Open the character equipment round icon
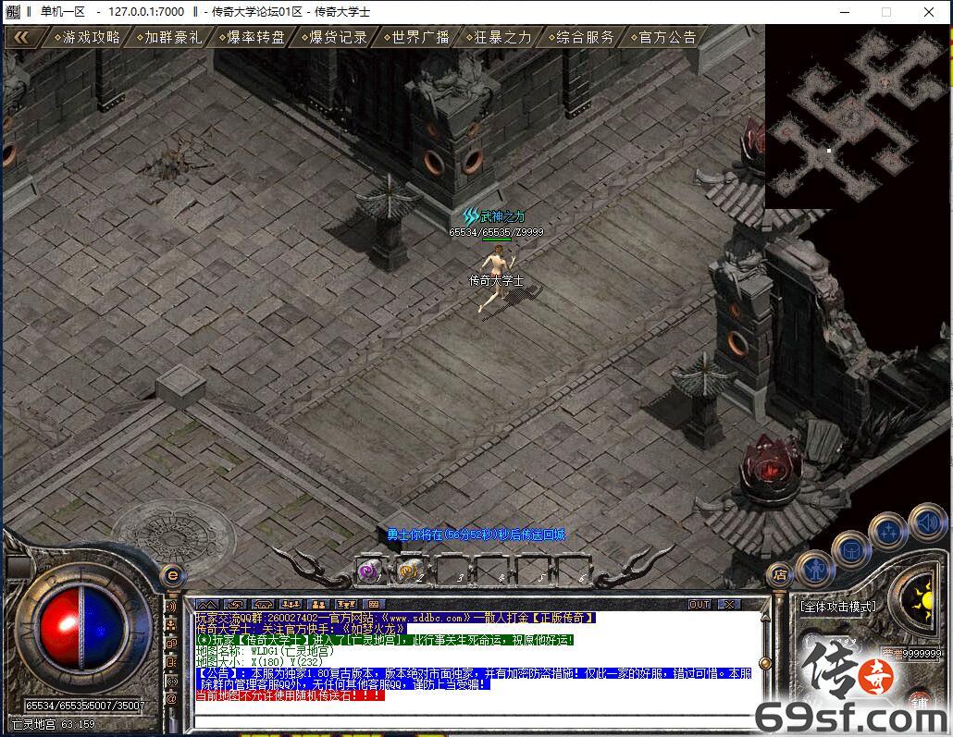This screenshot has height=737, width=953. point(814,568)
